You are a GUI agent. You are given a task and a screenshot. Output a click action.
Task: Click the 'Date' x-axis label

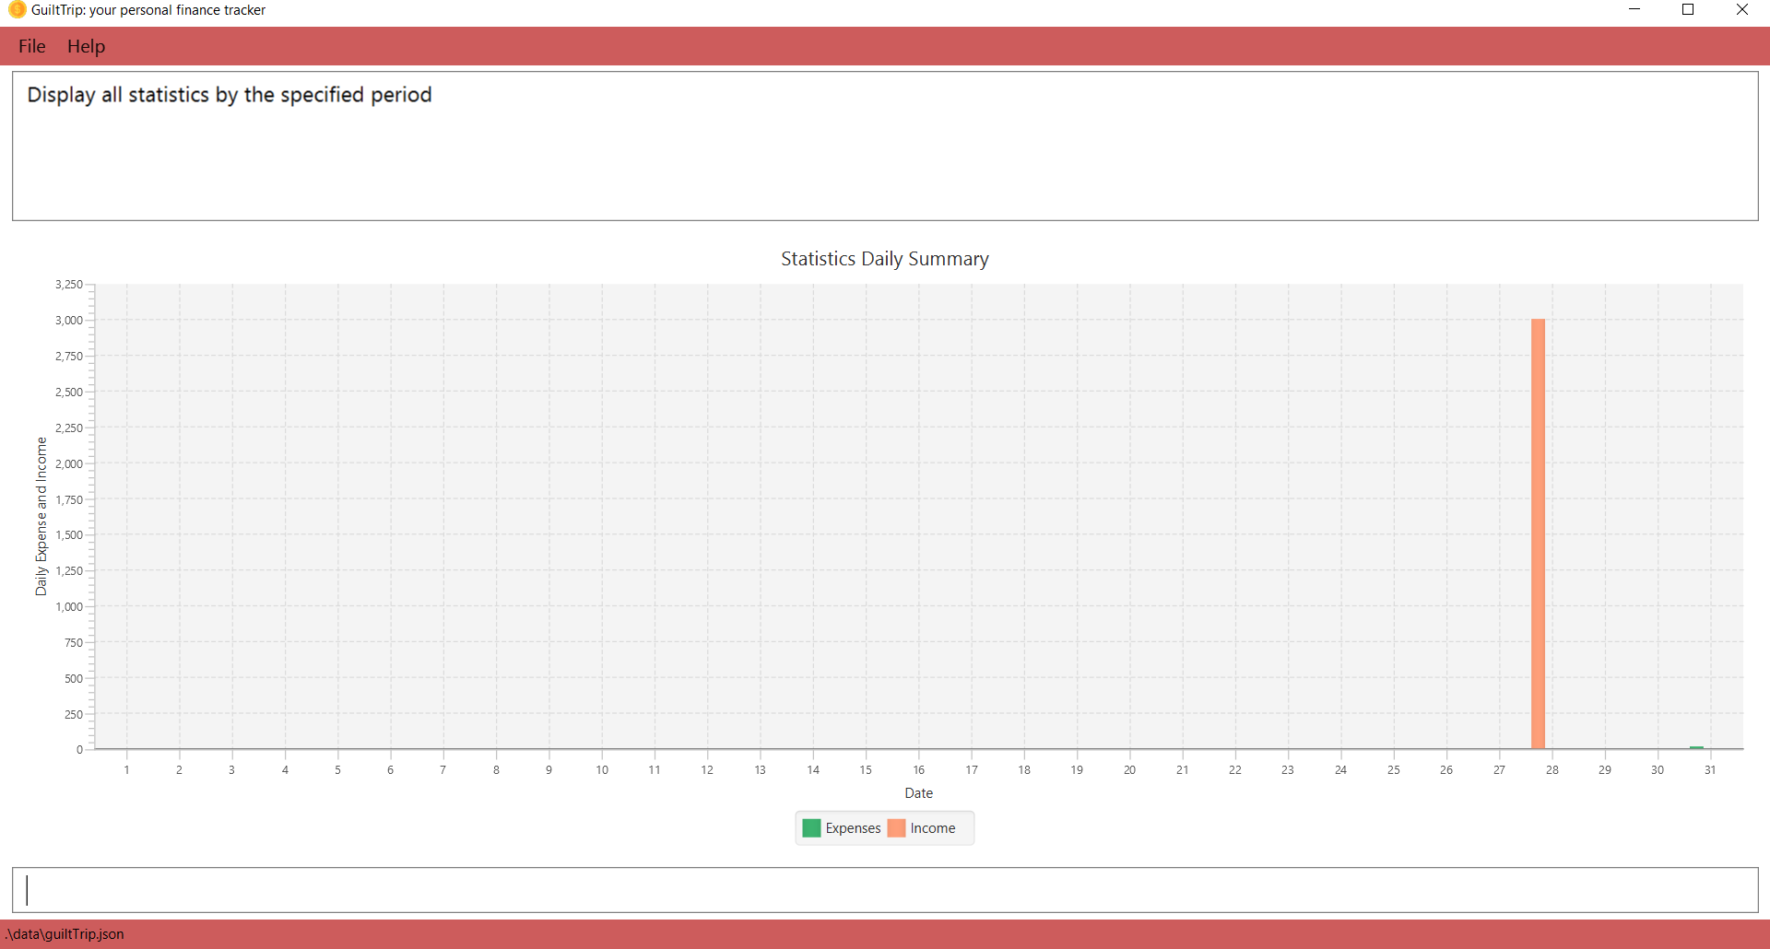coord(918,793)
